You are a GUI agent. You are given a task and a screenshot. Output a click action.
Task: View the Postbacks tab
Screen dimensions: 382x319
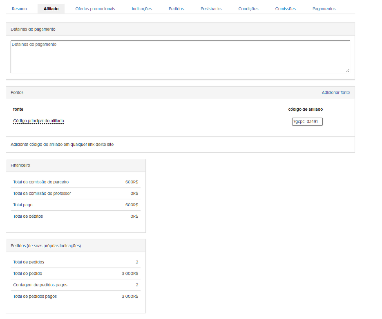(211, 9)
